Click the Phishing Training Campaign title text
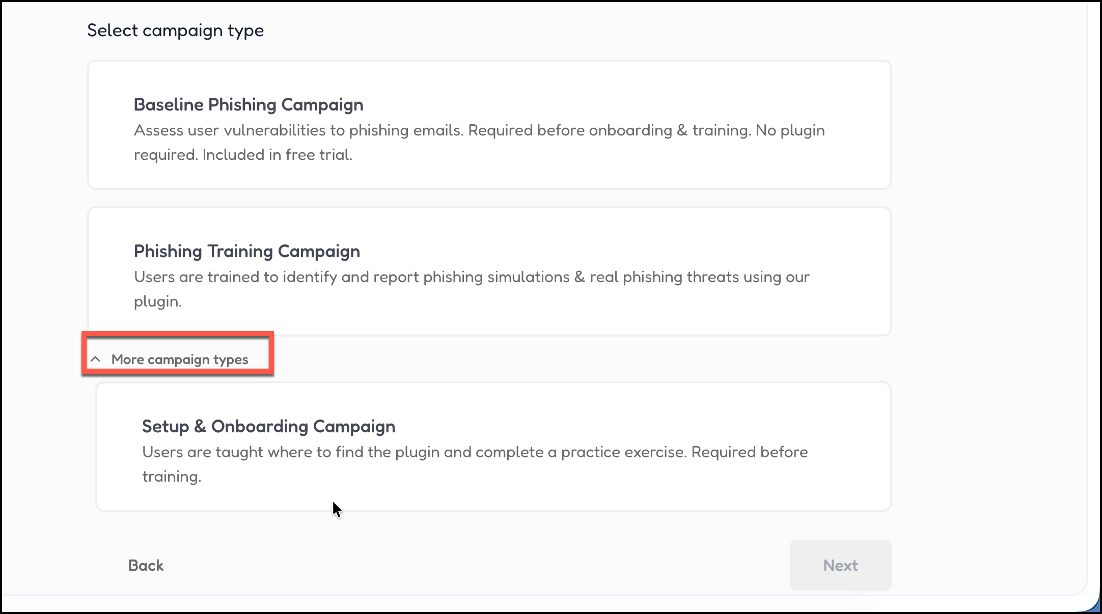The image size is (1102, 614). point(246,252)
